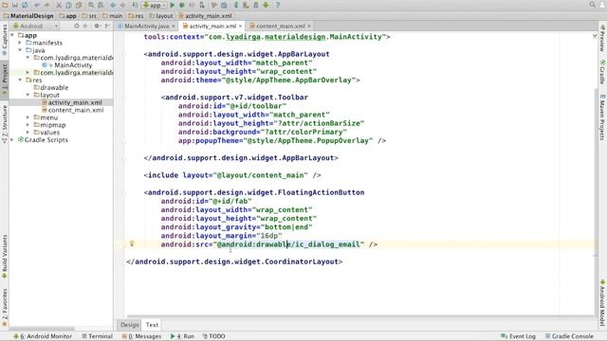
Task: Click the search magnifier at top right
Action: click(x=592, y=5)
